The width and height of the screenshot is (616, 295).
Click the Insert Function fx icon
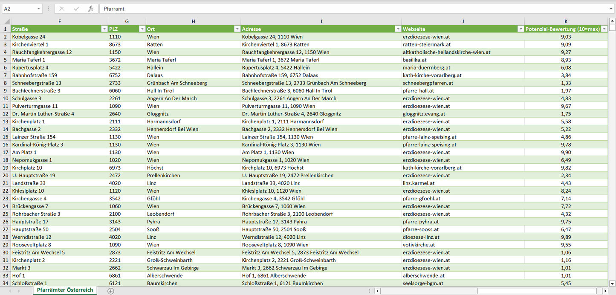[90, 9]
